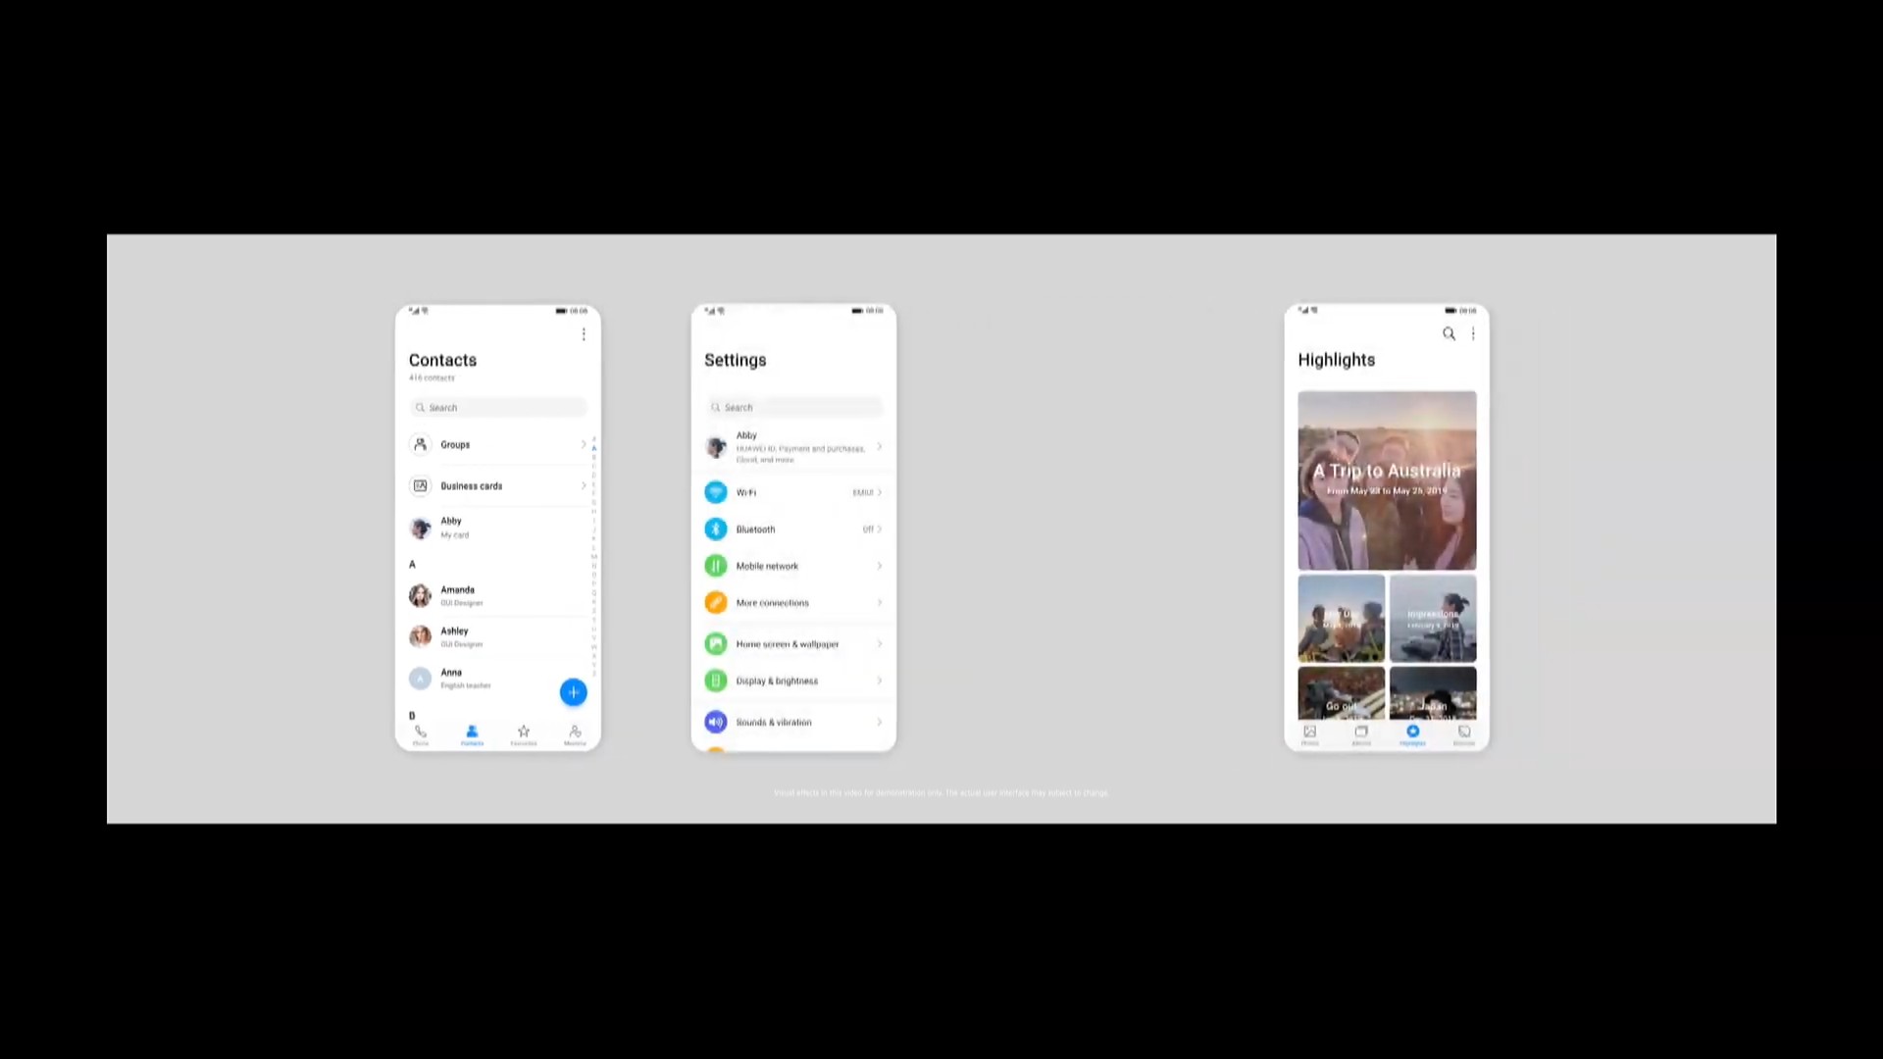Switch to the Phone dialer tab
Image resolution: width=1883 pixels, height=1059 pixels.
click(x=421, y=733)
